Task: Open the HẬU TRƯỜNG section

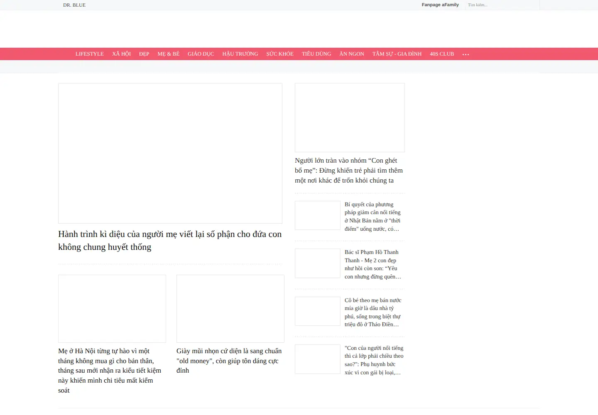Action: (240, 54)
